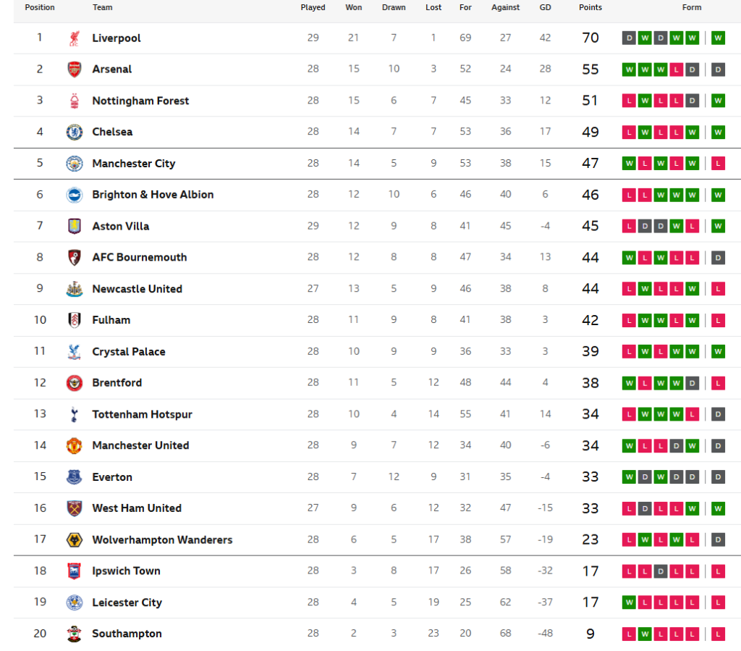Click the Aston Villa crest icon

(75, 226)
